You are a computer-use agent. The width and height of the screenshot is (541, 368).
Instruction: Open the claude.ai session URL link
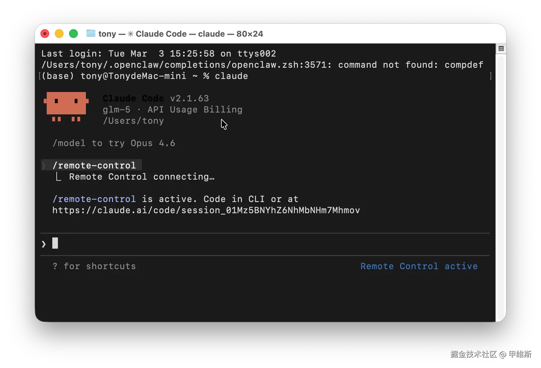tap(206, 210)
